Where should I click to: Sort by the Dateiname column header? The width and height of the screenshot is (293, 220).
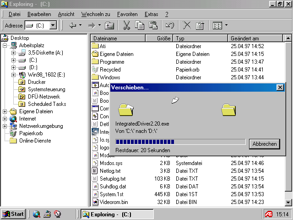(x=118, y=38)
